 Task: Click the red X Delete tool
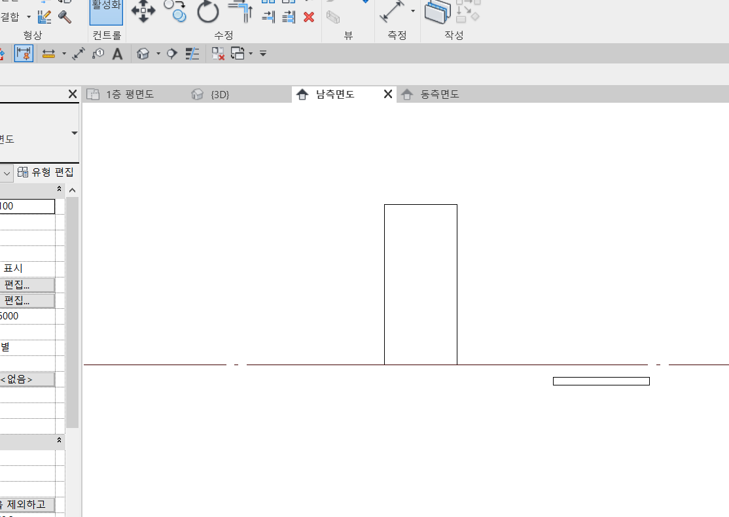pos(309,17)
